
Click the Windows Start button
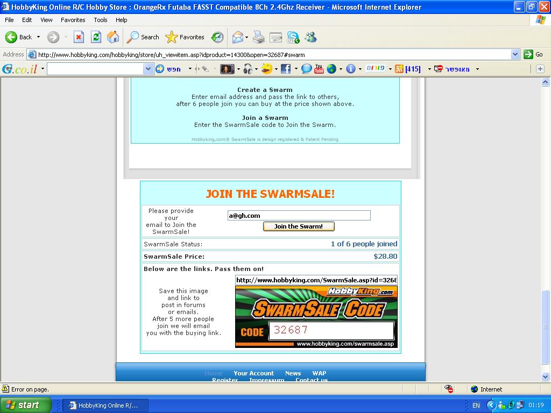coord(26,405)
